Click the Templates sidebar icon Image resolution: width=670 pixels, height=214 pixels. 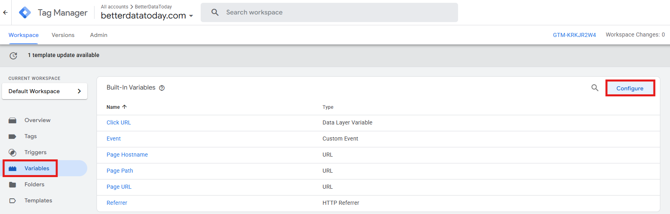[x=12, y=201]
